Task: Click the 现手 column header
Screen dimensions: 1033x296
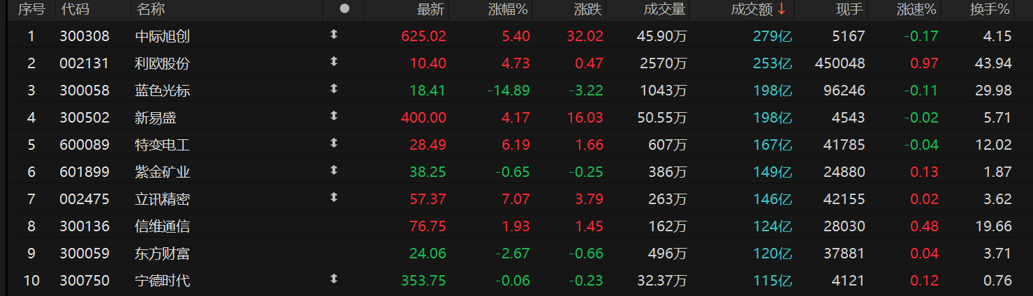Action: (x=850, y=10)
